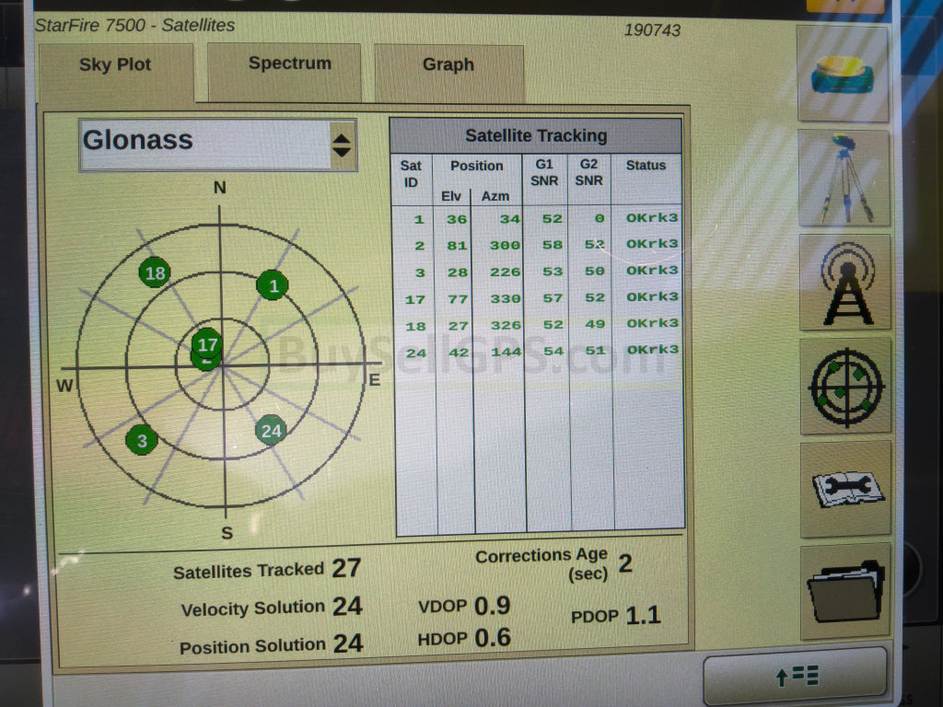Image resolution: width=943 pixels, height=707 pixels.
Task: Click the dropdown up/down arrows
Action: tap(342, 145)
